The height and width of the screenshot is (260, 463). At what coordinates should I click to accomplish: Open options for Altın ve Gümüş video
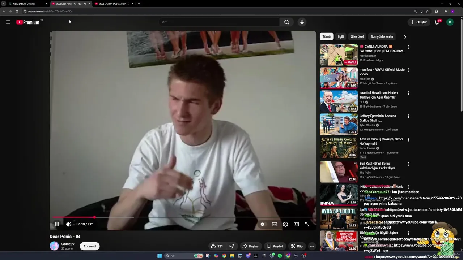tap(409, 139)
